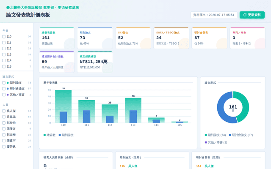Image resolution: width=271 pixels, height=169 pixels.
Task: Enable the year 111 filter checkbox
Action: (x=4, y=43)
